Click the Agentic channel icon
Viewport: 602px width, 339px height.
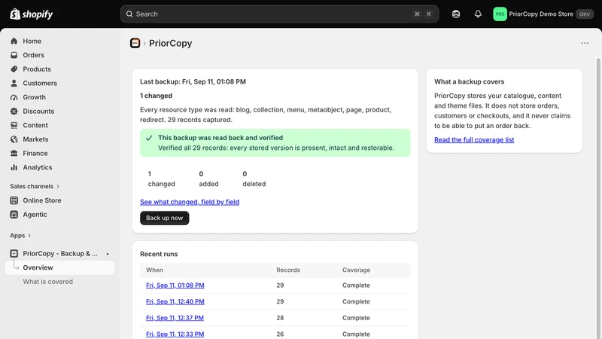pyautogui.click(x=14, y=215)
